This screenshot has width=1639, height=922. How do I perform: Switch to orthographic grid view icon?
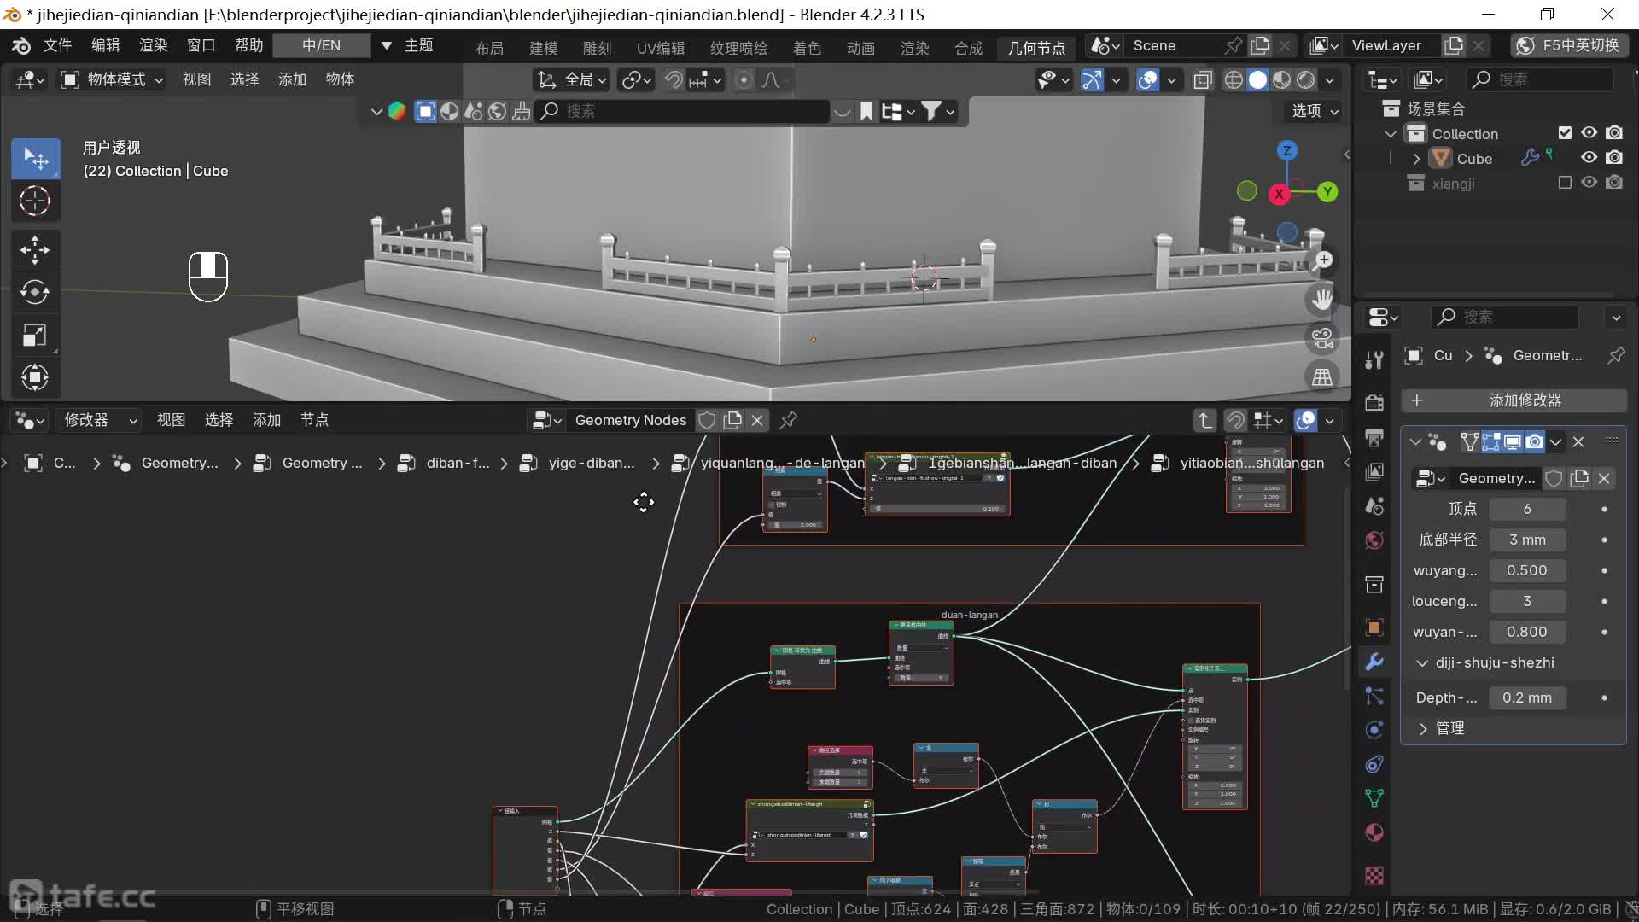pyautogui.click(x=1322, y=377)
